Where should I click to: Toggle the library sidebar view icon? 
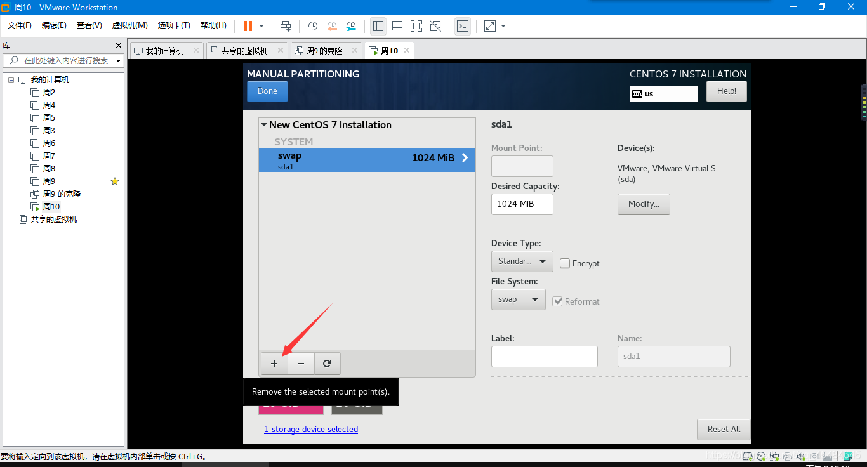click(x=378, y=26)
